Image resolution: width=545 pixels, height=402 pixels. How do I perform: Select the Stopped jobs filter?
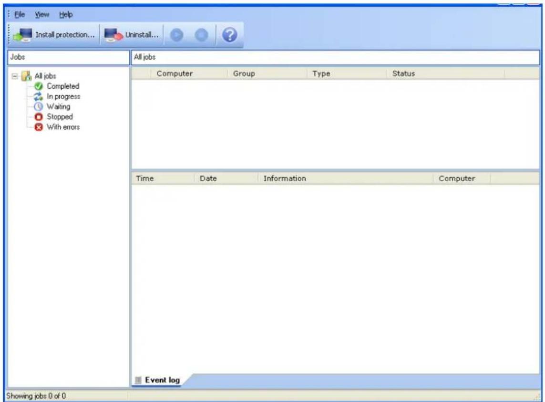pyautogui.click(x=60, y=117)
